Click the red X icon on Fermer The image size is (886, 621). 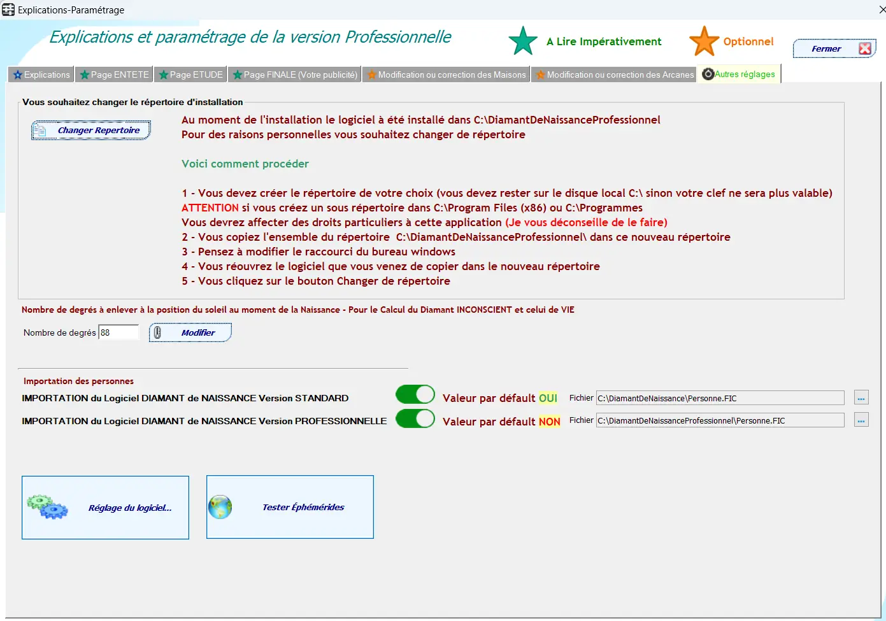(864, 49)
